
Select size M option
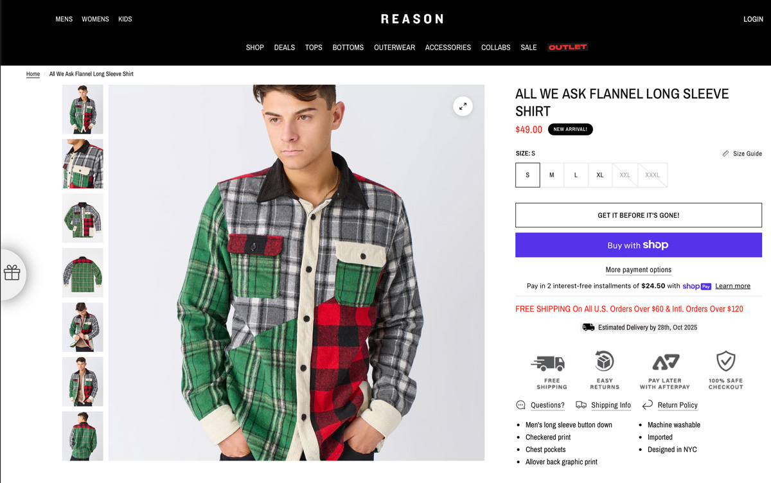tap(551, 175)
